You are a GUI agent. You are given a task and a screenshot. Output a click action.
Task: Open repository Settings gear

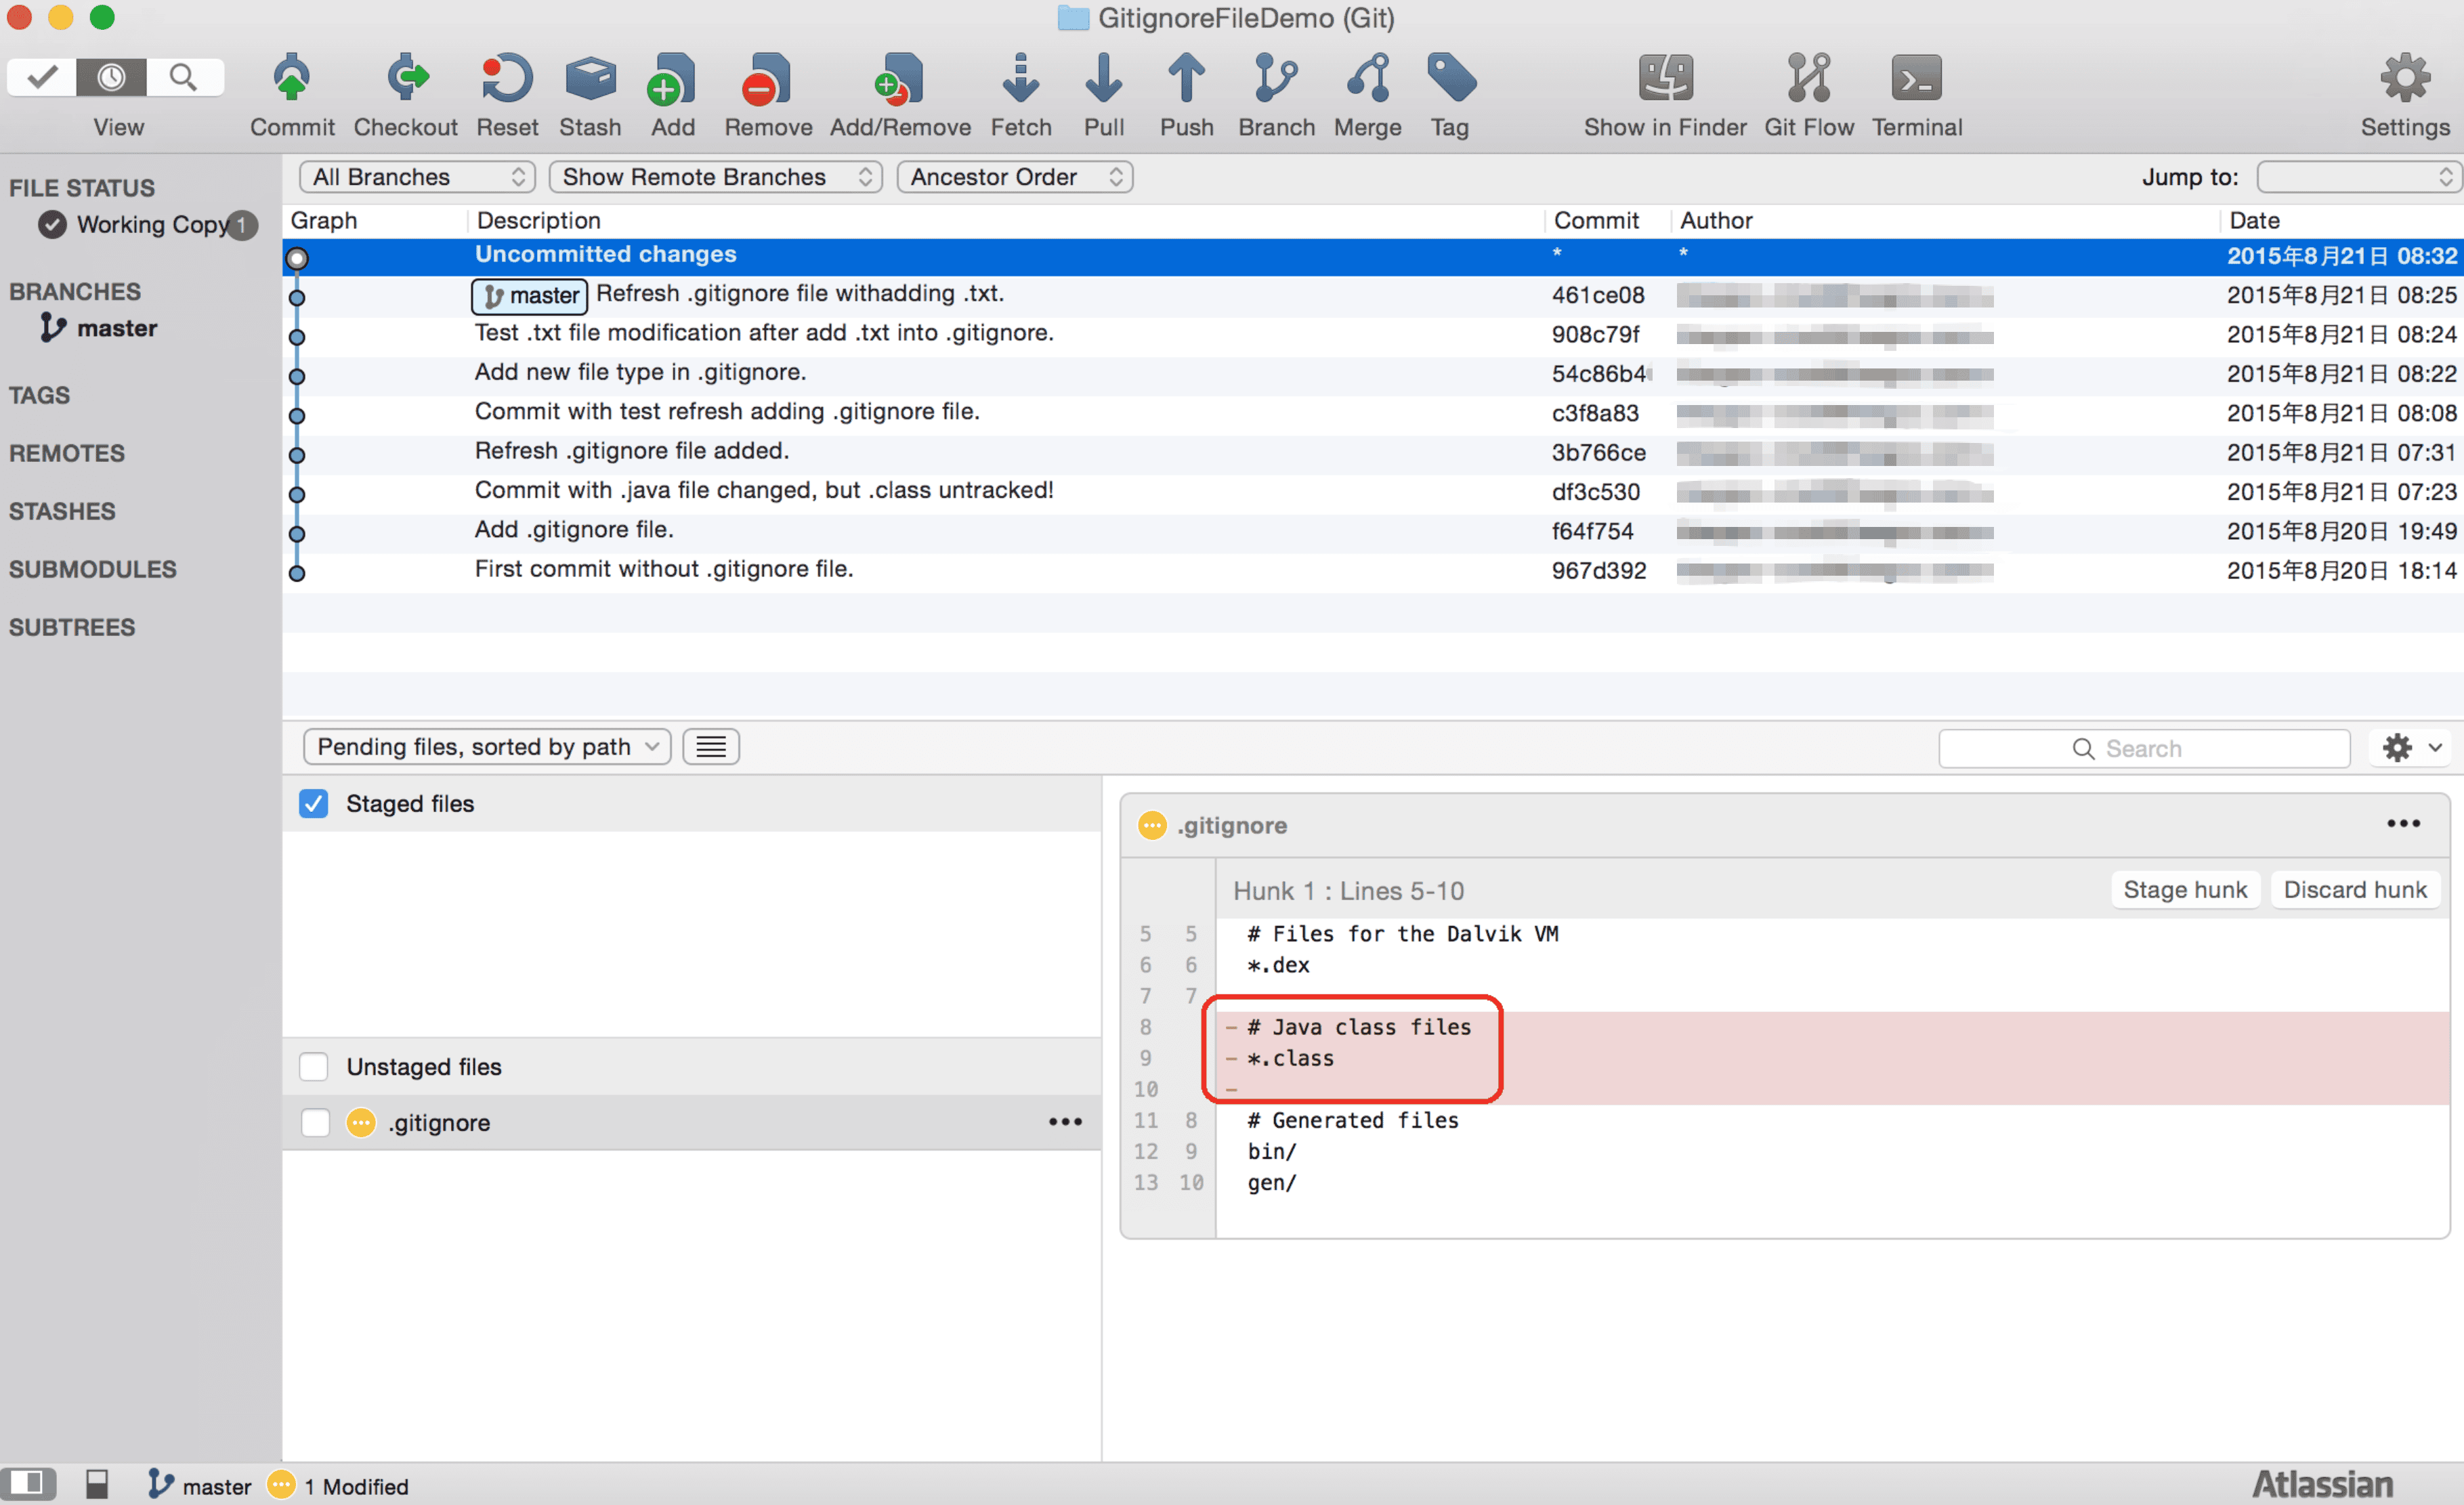click(2405, 78)
